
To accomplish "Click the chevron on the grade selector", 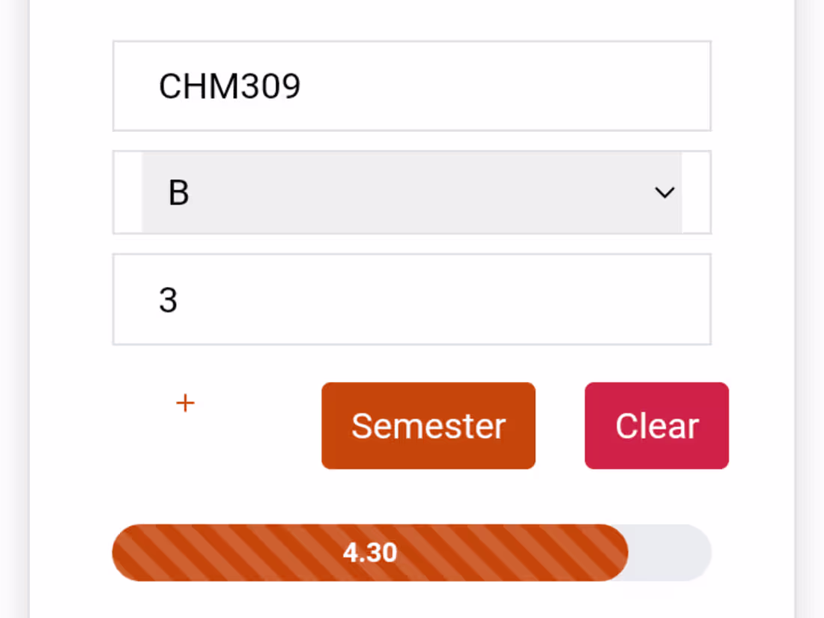I will [x=664, y=193].
